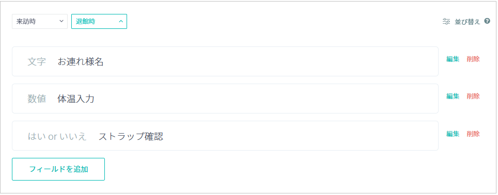498x195 pixels.
Task: Edit the 体温入力 field
Action: 453,96
